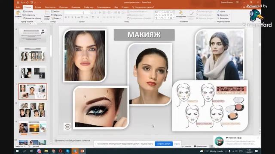The width and height of the screenshot is (275, 154).
Task: Switch to the Переходы tab
Action: pos(64,7)
